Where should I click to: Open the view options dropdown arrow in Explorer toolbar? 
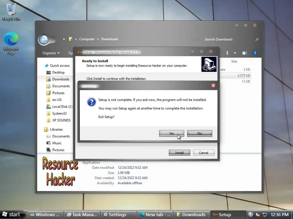coord(235,53)
